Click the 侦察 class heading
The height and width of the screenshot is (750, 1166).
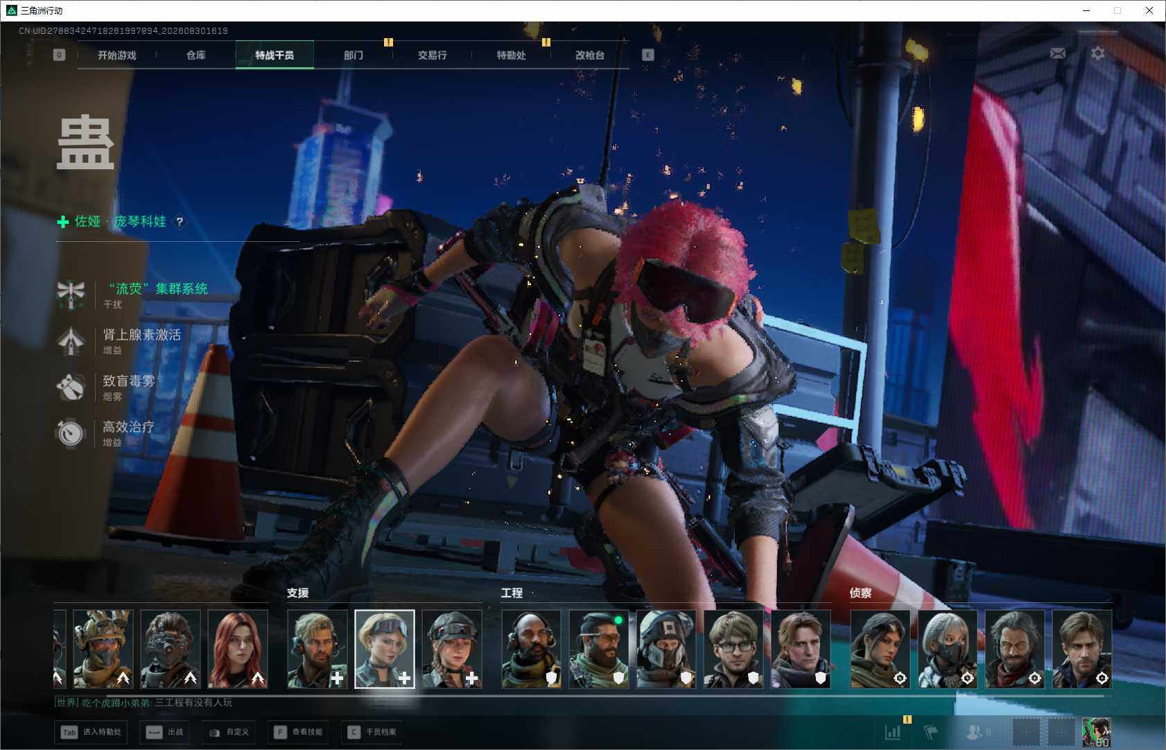tap(861, 593)
